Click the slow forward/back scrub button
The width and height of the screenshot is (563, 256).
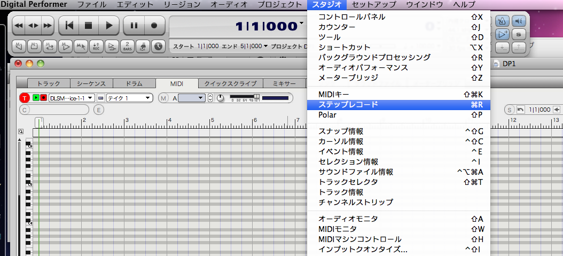point(33,26)
